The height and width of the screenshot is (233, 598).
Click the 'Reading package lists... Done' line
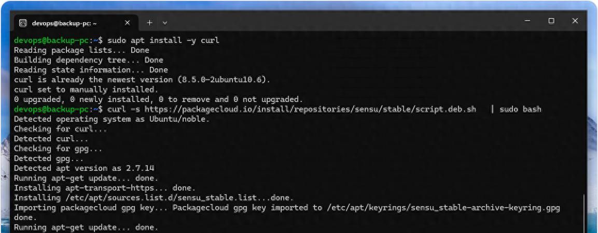pyautogui.click(x=81, y=50)
